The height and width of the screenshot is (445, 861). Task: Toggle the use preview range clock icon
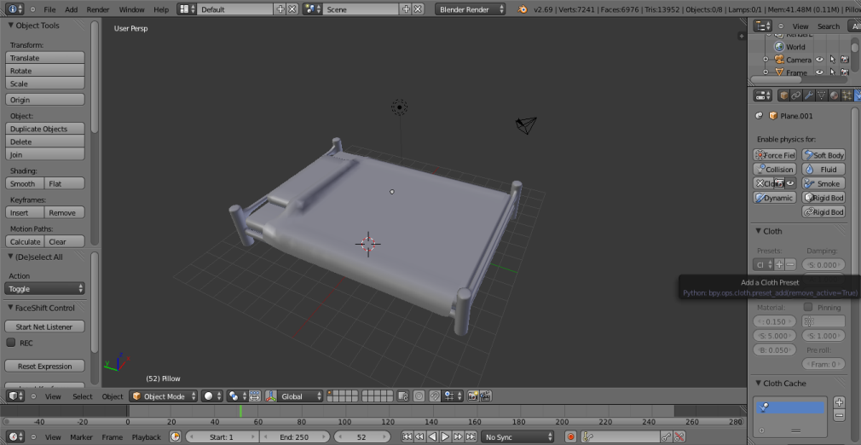point(175,436)
